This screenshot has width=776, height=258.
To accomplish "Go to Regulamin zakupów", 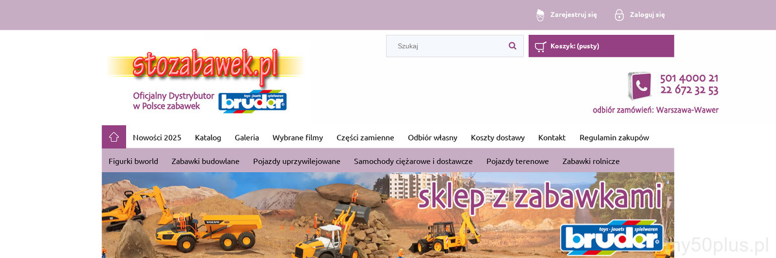I will click(x=614, y=137).
